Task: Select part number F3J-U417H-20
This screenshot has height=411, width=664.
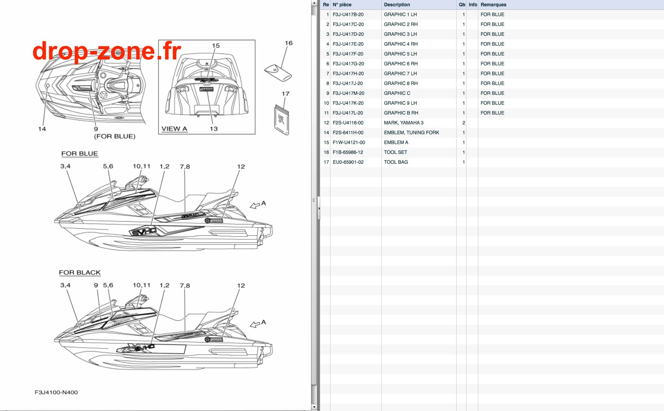Action: [348, 74]
